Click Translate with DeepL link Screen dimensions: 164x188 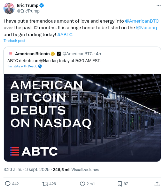[22, 66]
